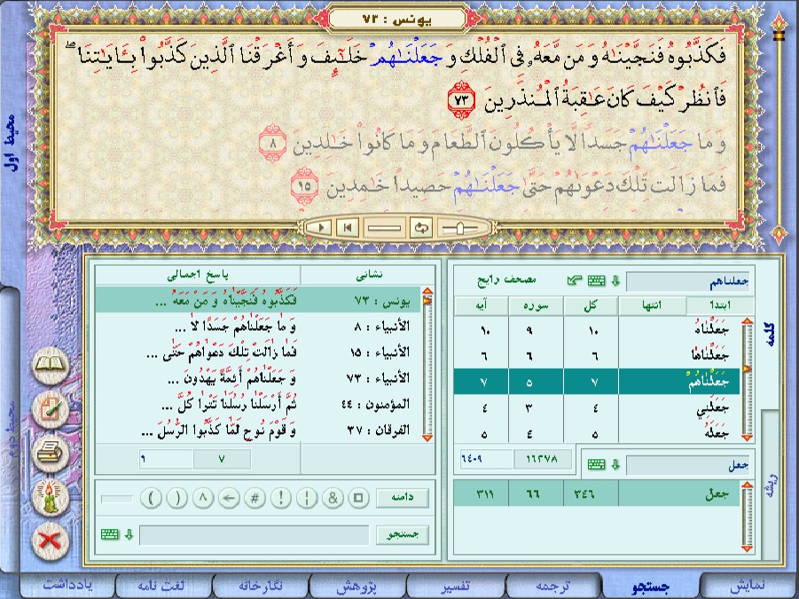This screenshot has height=599, width=799.
Task: Select the کلمه side tab
Action: [770, 335]
